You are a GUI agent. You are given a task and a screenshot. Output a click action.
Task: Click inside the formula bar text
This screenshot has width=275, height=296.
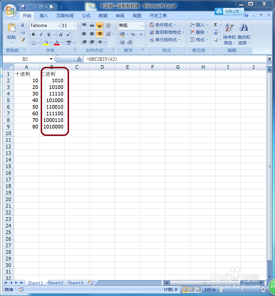coord(175,59)
